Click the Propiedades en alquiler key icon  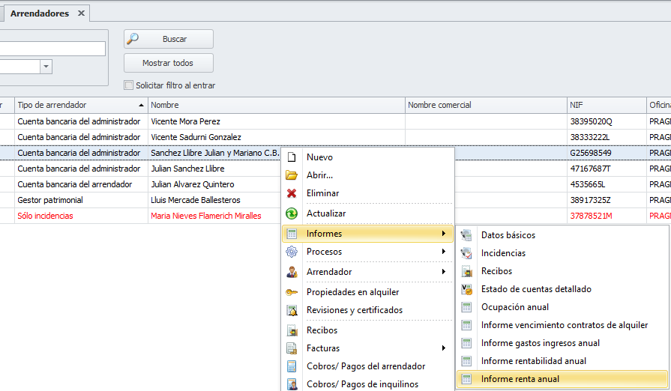click(292, 292)
